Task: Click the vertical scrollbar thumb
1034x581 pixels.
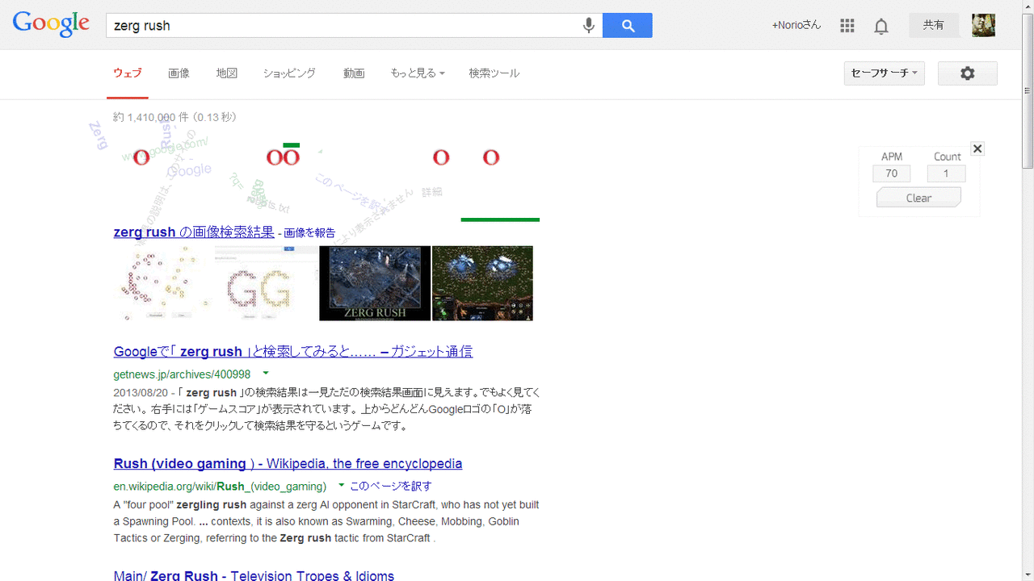Action: pos(1028,91)
